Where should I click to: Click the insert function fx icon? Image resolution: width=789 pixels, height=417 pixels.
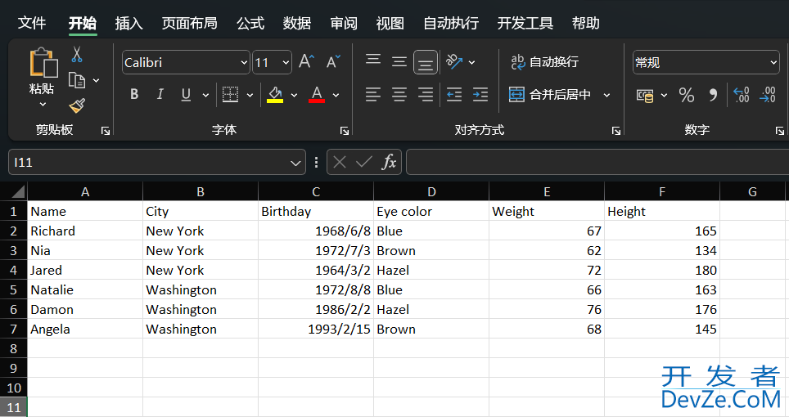pos(390,162)
